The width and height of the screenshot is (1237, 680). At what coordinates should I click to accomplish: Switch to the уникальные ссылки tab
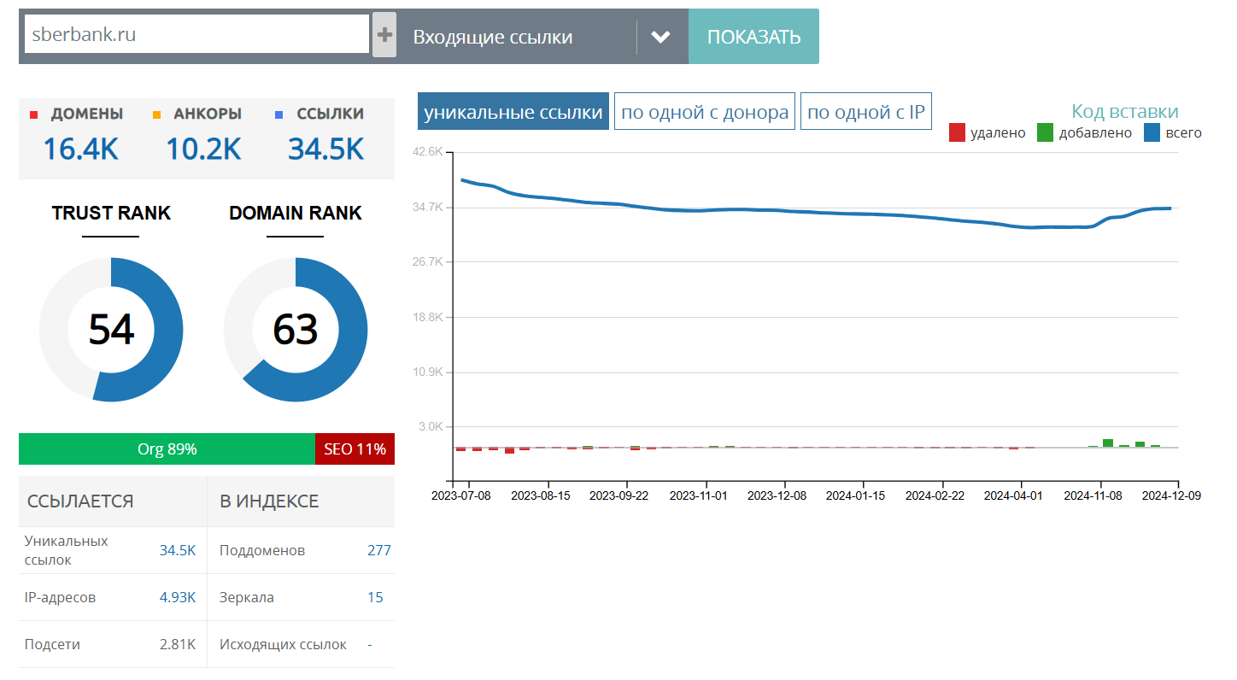pyautogui.click(x=513, y=112)
